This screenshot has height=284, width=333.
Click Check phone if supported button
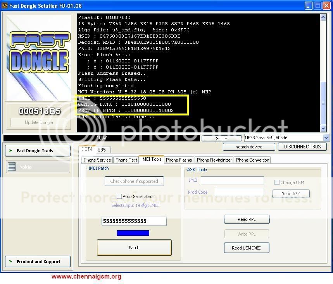click(x=134, y=181)
